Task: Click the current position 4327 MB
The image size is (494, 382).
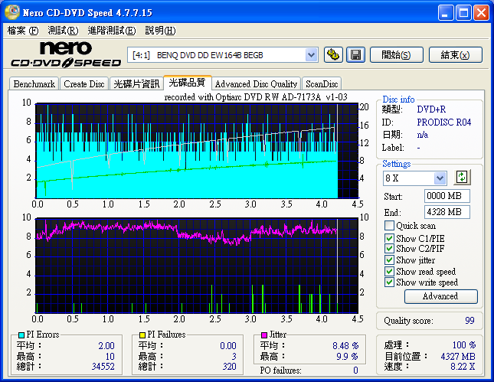Action: 458,357
